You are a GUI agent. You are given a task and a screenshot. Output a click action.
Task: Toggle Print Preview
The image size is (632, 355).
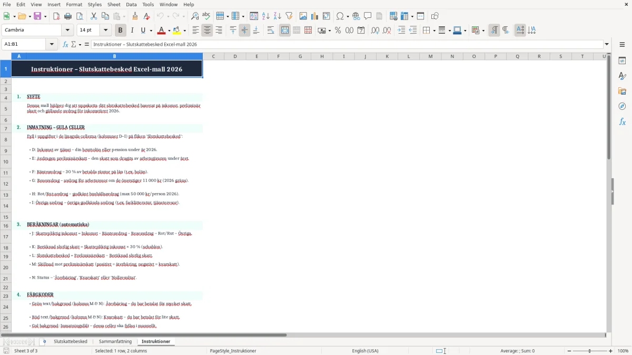(80, 16)
